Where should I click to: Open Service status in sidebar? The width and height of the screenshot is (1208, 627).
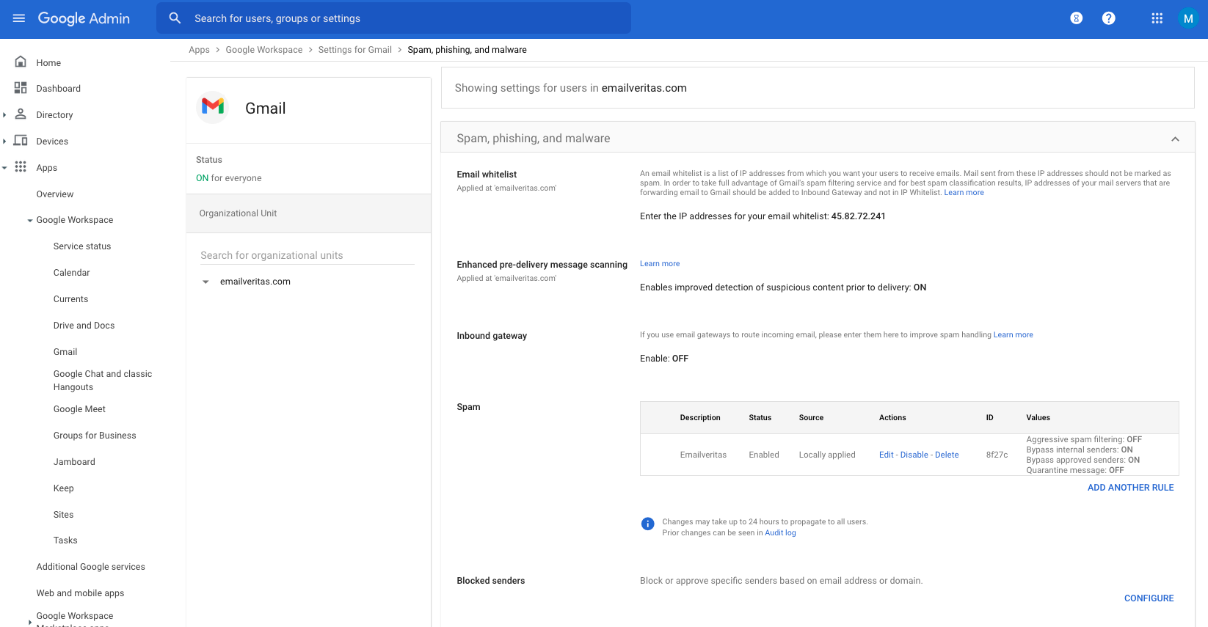(x=82, y=246)
